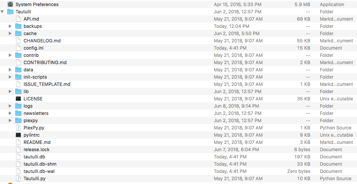Click the pylintrc executable file icon
The height and width of the screenshot is (184, 357).
(x=18, y=135)
